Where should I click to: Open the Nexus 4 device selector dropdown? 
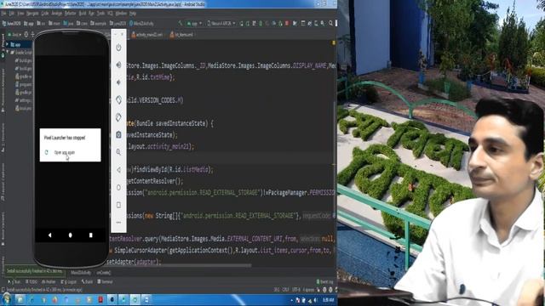[x=221, y=23]
